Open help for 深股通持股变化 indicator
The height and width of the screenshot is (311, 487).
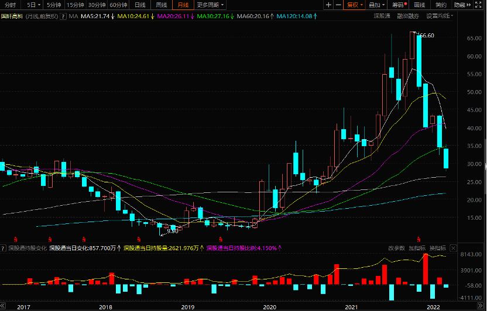pos(3,248)
